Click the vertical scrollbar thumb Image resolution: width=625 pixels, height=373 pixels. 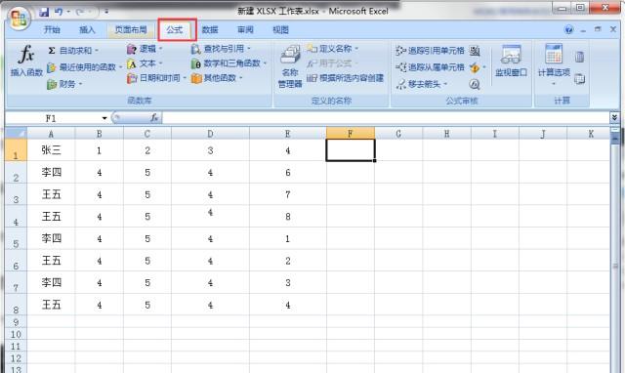point(615,138)
